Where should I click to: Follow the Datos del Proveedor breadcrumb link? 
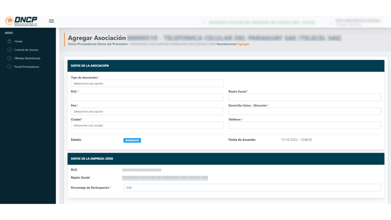click(113, 44)
